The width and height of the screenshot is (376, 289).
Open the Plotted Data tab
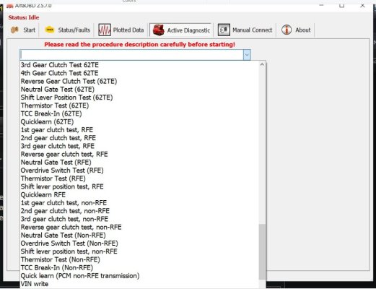click(121, 30)
